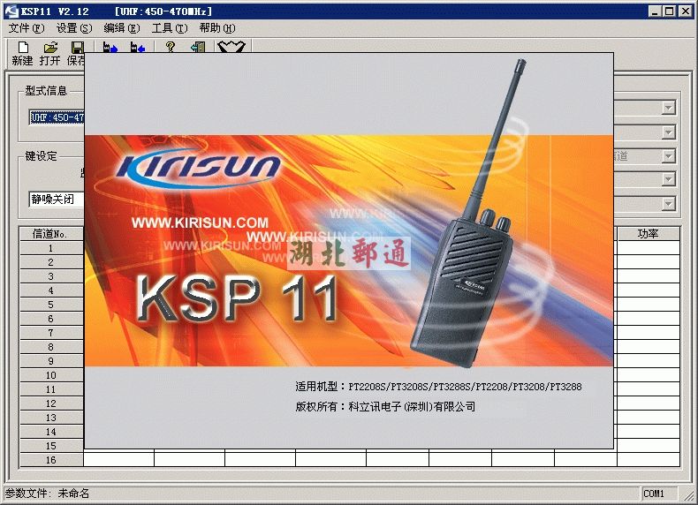Click the 功率 cell in channel row 1

pos(649,248)
